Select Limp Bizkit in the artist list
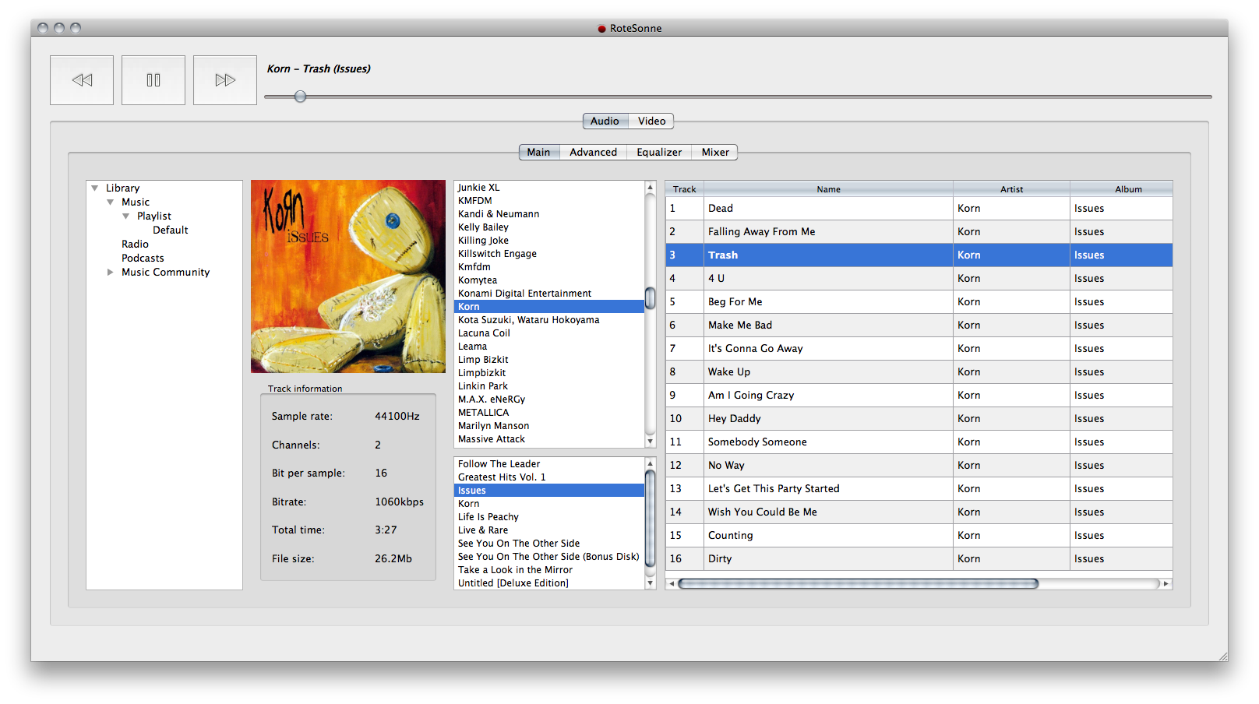 pyautogui.click(x=549, y=359)
